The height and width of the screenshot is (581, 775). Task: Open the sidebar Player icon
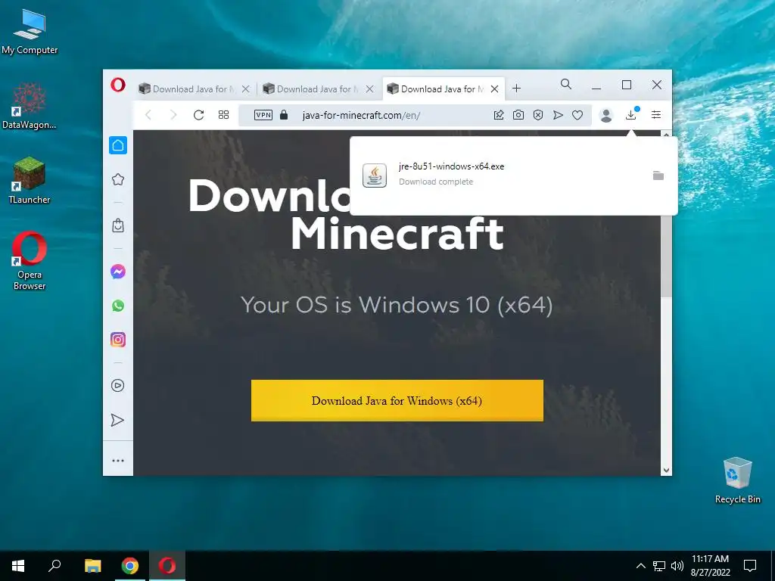pos(117,385)
